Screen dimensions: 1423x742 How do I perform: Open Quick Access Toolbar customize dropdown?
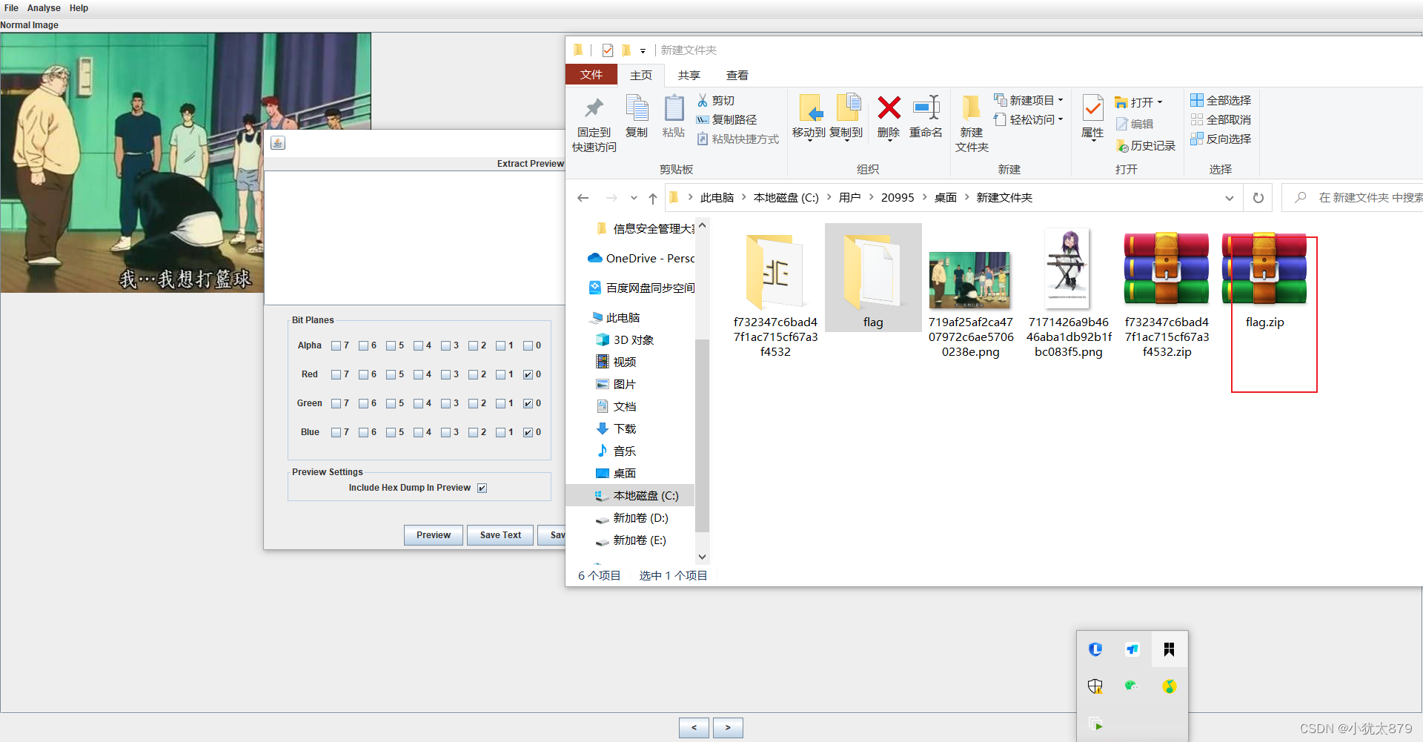point(643,50)
